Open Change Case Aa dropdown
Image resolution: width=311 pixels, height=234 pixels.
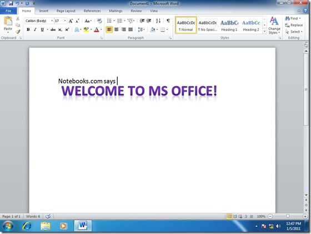[x=88, y=21]
